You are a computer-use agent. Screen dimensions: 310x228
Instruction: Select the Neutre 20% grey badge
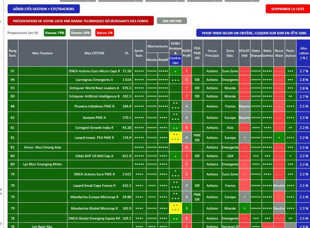tap(80, 33)
